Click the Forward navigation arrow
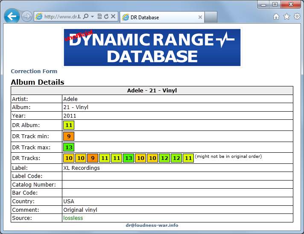 click(26, 16)
